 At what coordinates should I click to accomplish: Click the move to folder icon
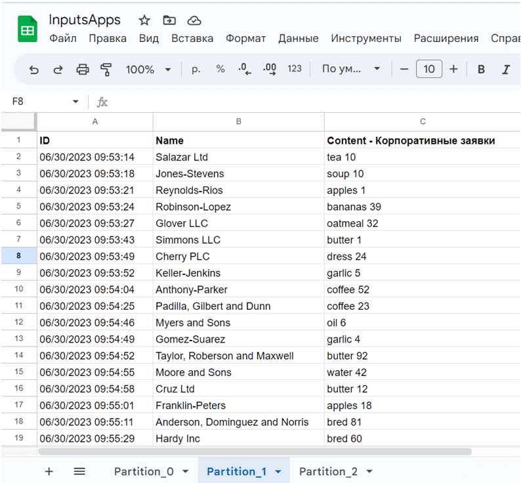pyautogui.click(x=169, y=20)
